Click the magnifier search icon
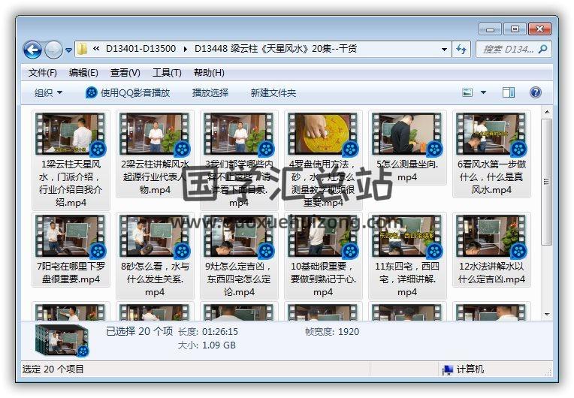The height and width of the screenshot is (398, 574). [543, 49]
